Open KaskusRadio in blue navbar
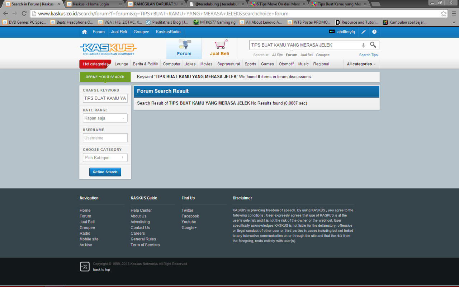Screen dimensions: 459x287 click(168, 32)
